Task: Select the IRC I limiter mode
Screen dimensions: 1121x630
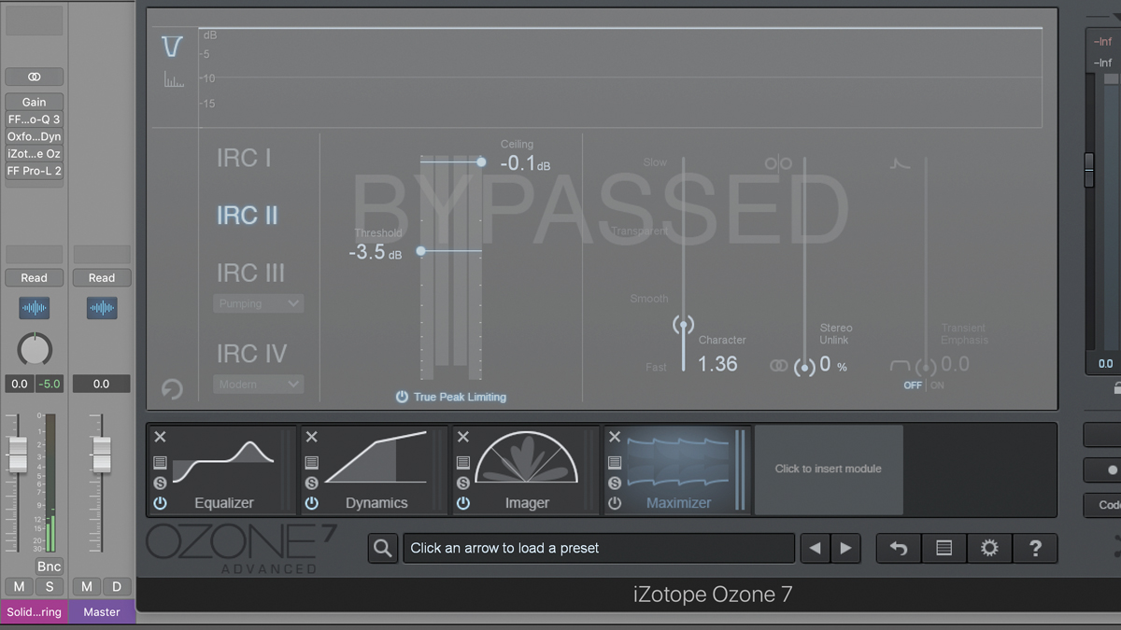Action: 244,158
